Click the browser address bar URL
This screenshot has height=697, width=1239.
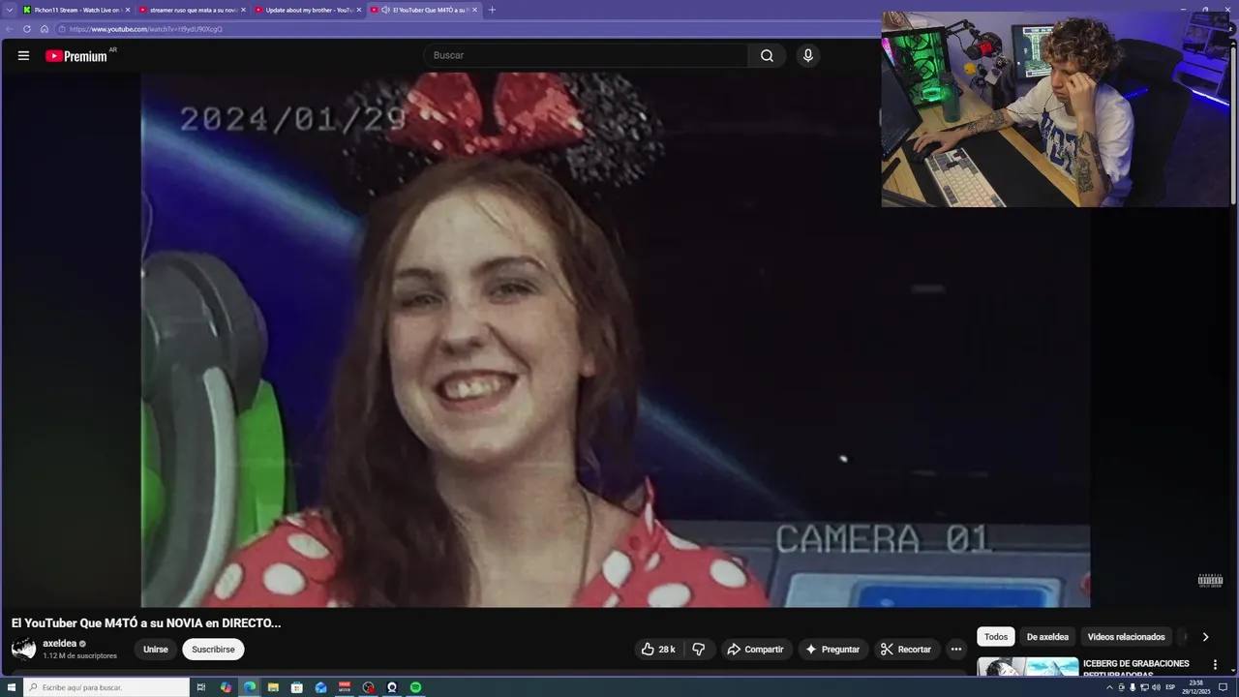click(x=145, y=29)
